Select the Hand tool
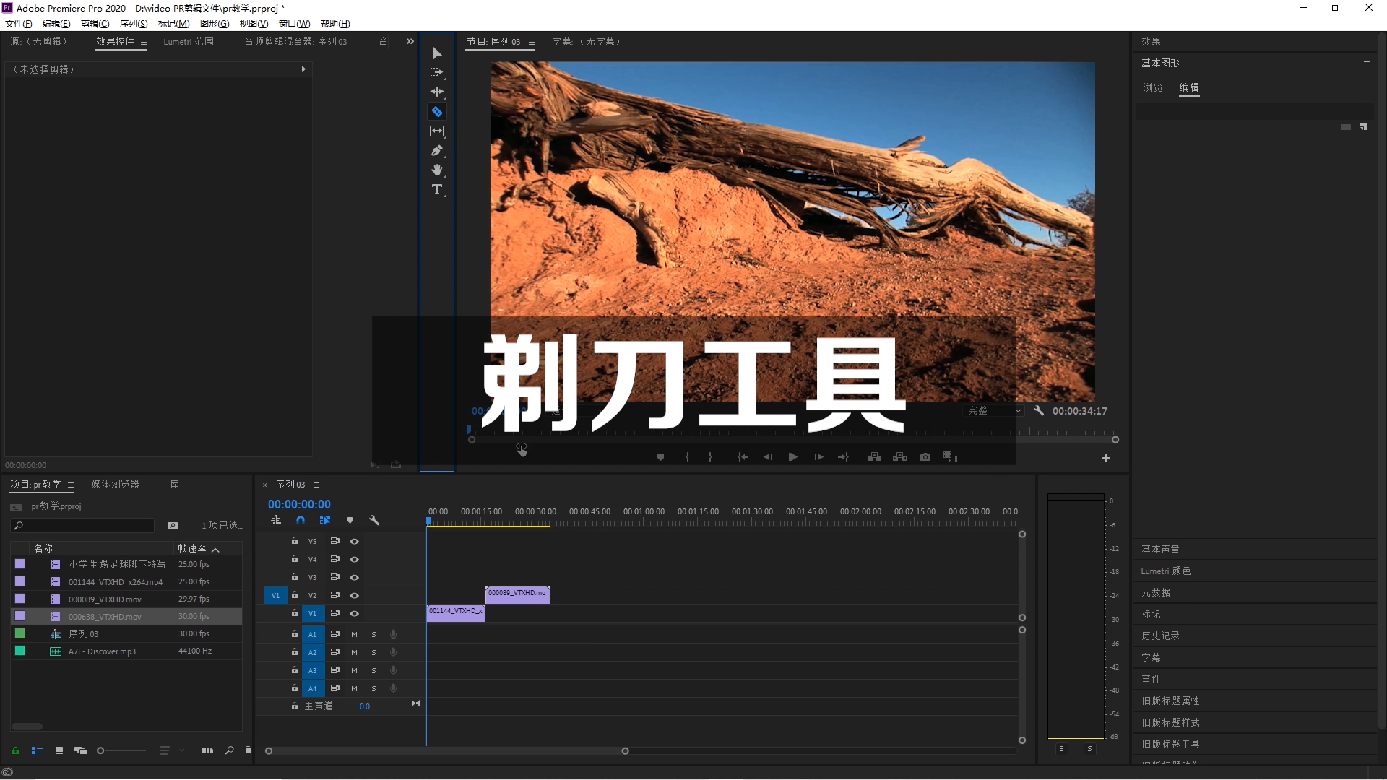 (437, 170)
